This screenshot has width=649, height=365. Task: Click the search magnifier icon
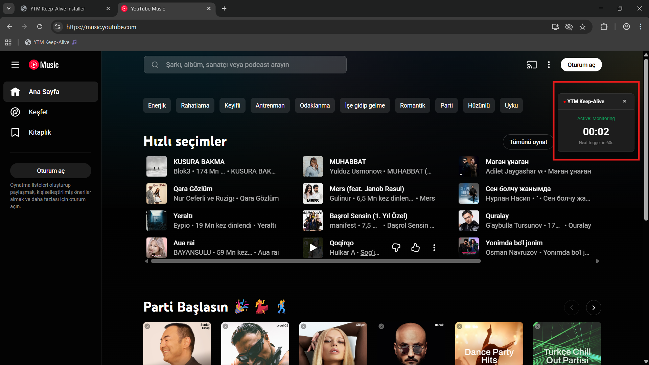click(x=155, y=65)
